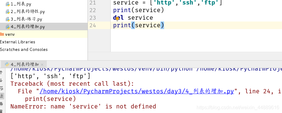Screen dimensions: 282x113
Task: Click 'print(service)' on editor line 22
Action: [139, 10]
